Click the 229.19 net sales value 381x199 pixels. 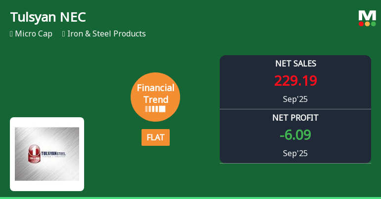(295, 81)
